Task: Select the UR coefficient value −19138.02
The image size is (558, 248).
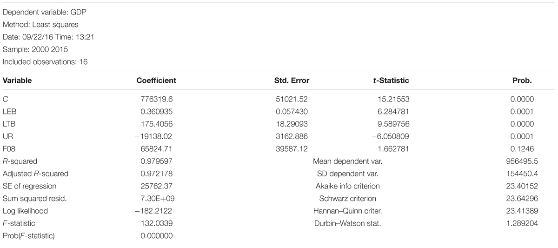Action: (154, 136)
